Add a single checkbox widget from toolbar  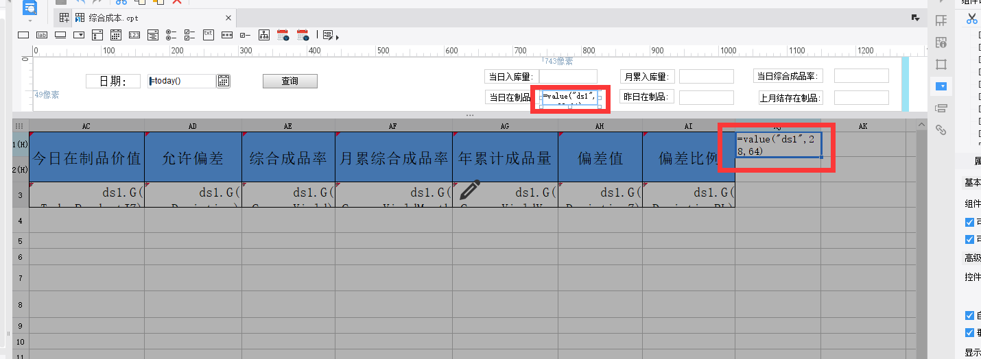coord(245,34)
